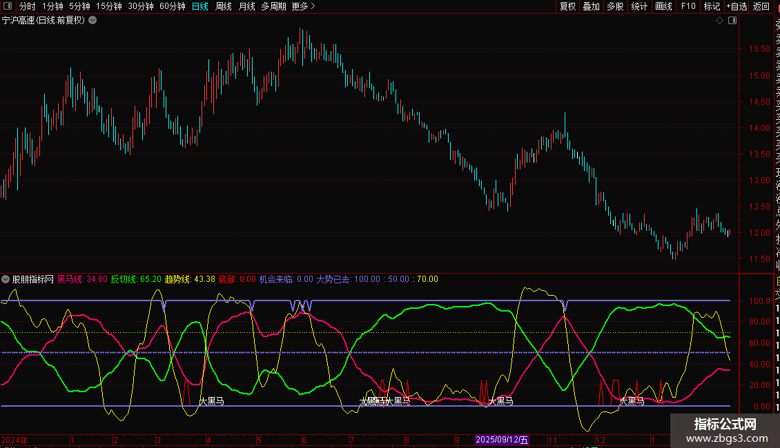
Task: Expand the 股朋指标网 indicator dropdown arrow
Action: [6, 280]
